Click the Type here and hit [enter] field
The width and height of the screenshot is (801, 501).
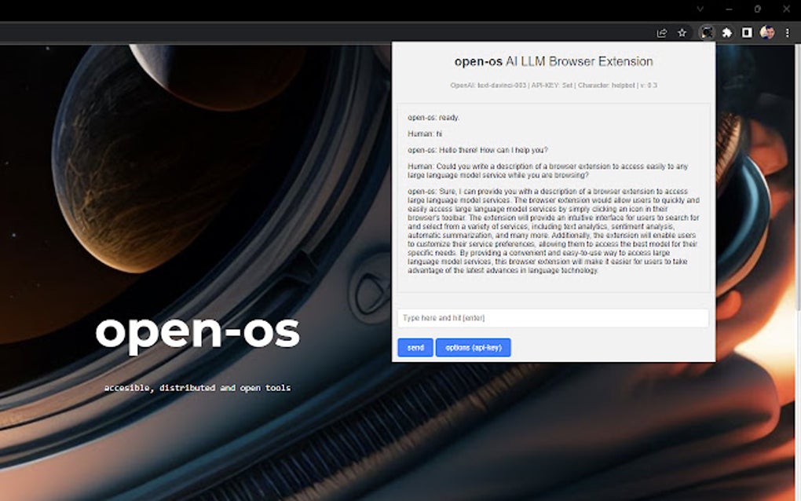pos(553,317)
